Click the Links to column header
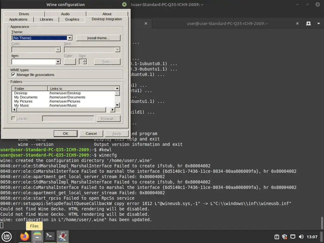The width and height of the screenshot is (324, 243). 81,89
